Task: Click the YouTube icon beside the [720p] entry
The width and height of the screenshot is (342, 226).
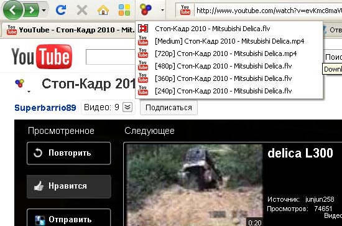Action: pos(143,54)
